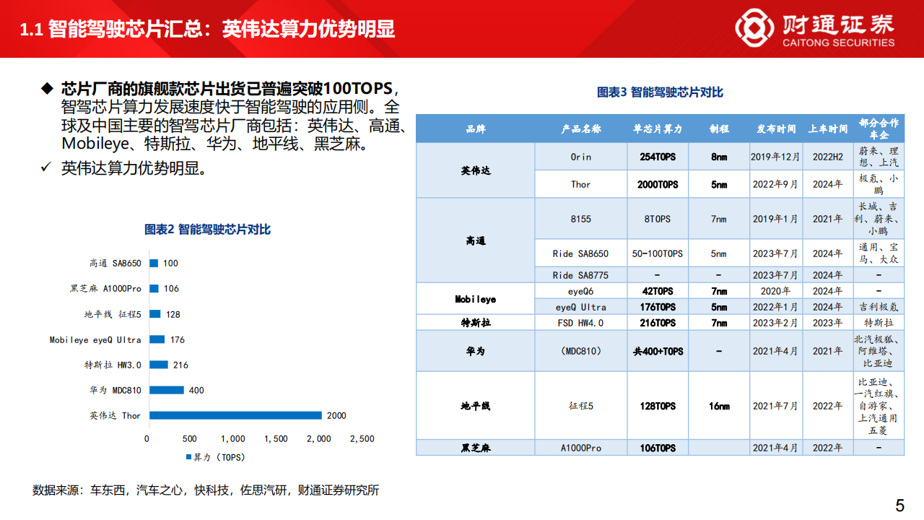924x520 pixels.
Task: Click the 特斯拉 HW3.0 bar in chart
Action: (x=159, y=365)
